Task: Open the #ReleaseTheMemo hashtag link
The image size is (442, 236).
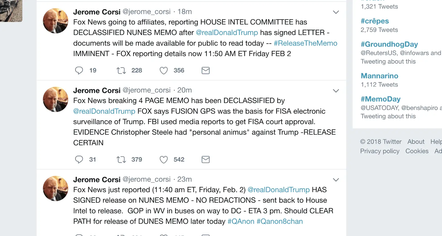Action: coord(305,43)
